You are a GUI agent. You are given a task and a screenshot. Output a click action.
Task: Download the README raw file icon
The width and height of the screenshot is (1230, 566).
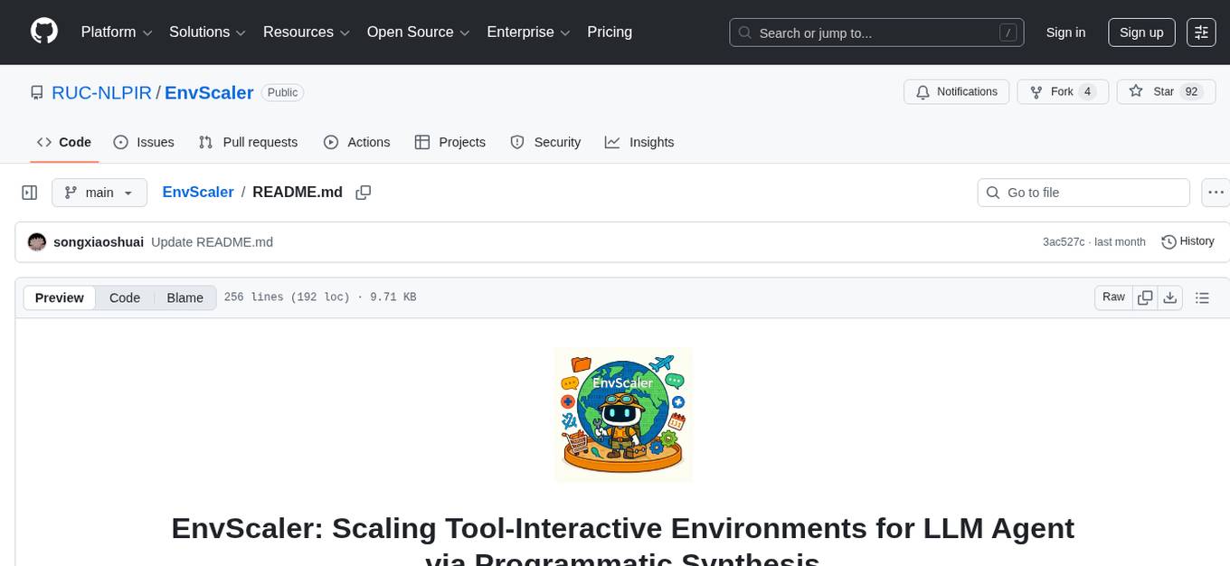[1170, 297]
